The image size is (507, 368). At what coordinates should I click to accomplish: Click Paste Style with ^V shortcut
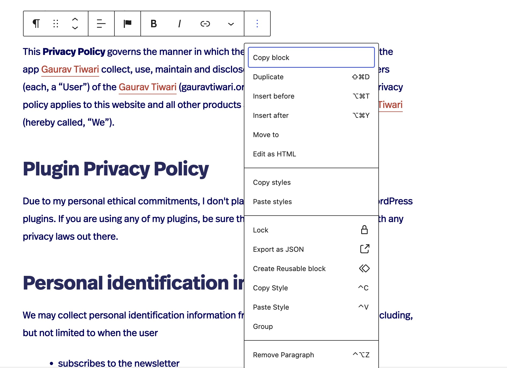point(311,307)
